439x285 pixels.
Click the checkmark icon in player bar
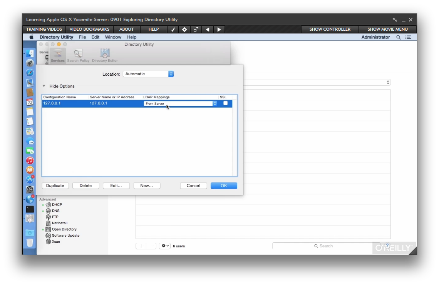pos(173,29)
